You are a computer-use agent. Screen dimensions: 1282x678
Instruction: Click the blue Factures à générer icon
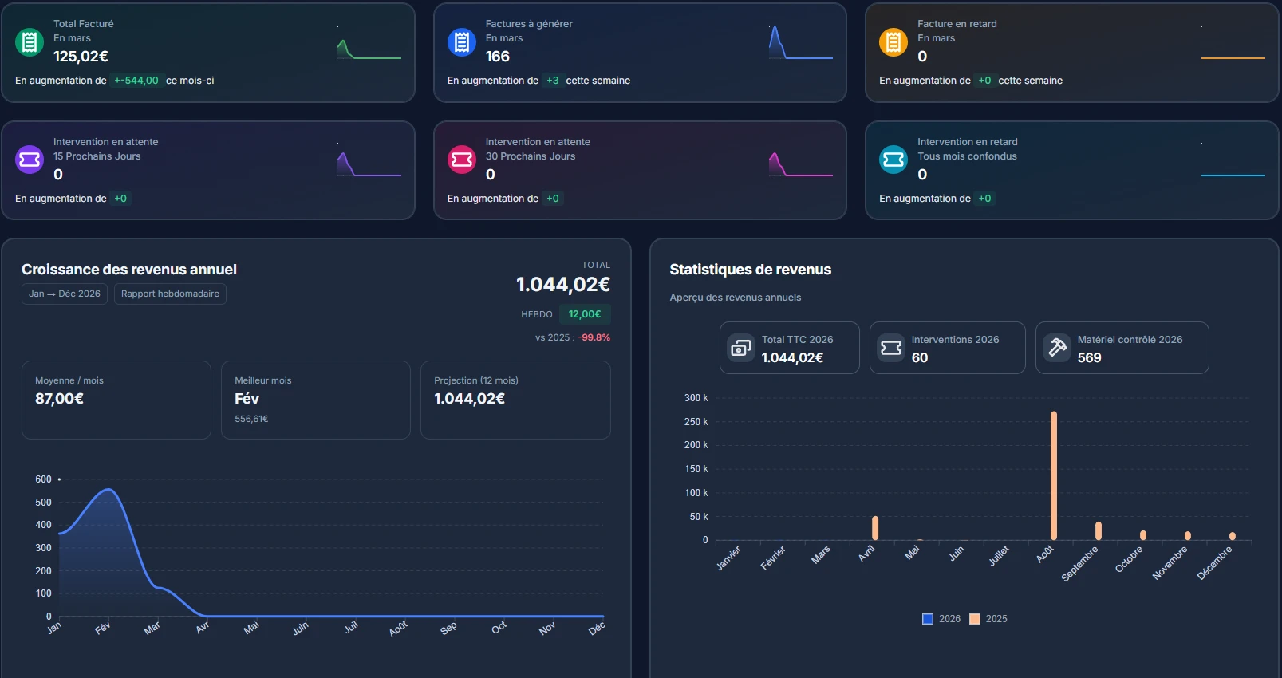(462, 42)
